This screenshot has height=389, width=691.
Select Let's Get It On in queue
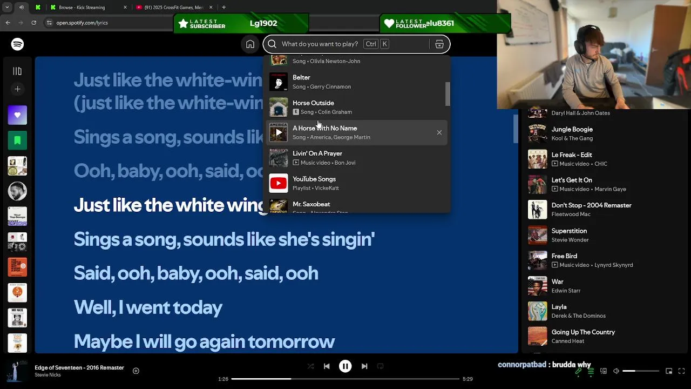click(602, 184)
